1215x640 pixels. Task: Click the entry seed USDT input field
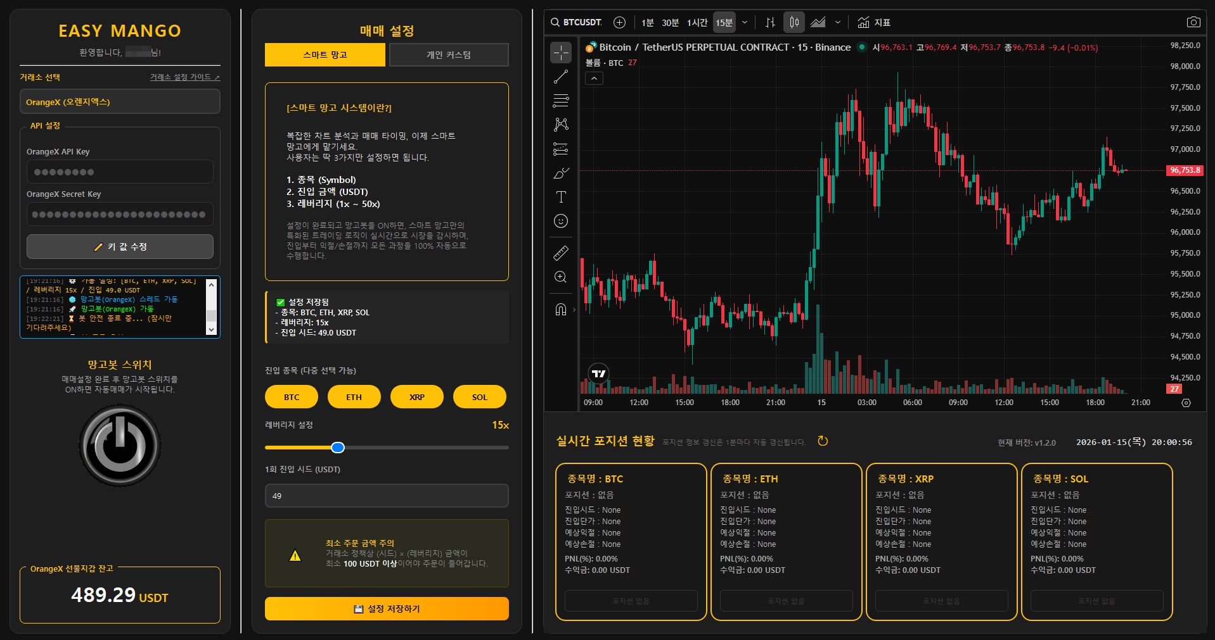[387, 496]
